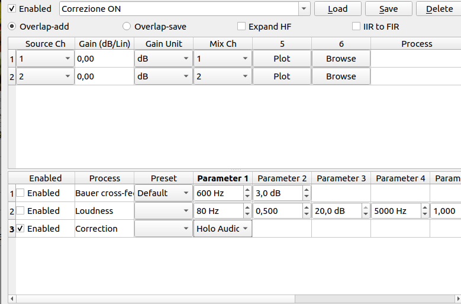Increase the 600 Hz spinner value
Image resolution: width=461 pixels, height=304 pixels.
tap(247, 190)
